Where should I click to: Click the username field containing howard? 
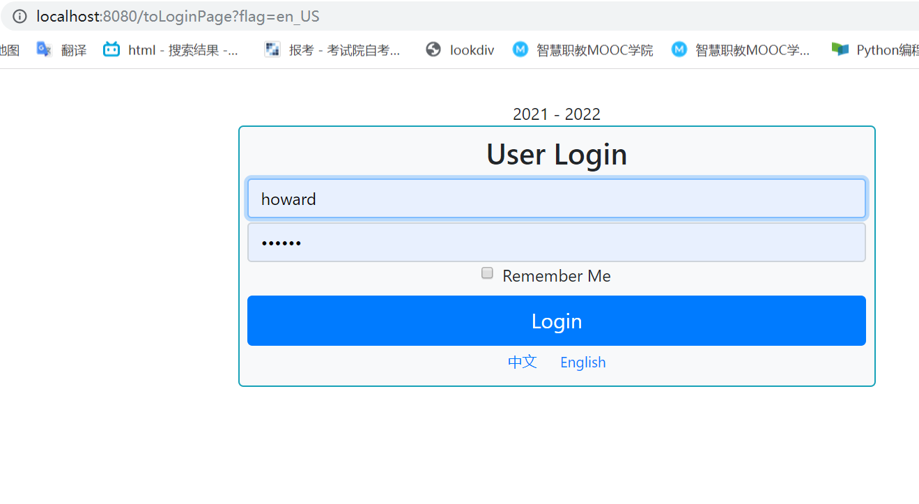pyautogui.click(x=556, y=198)
